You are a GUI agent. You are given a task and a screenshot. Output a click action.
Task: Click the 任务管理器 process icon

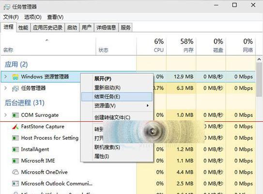15,88
